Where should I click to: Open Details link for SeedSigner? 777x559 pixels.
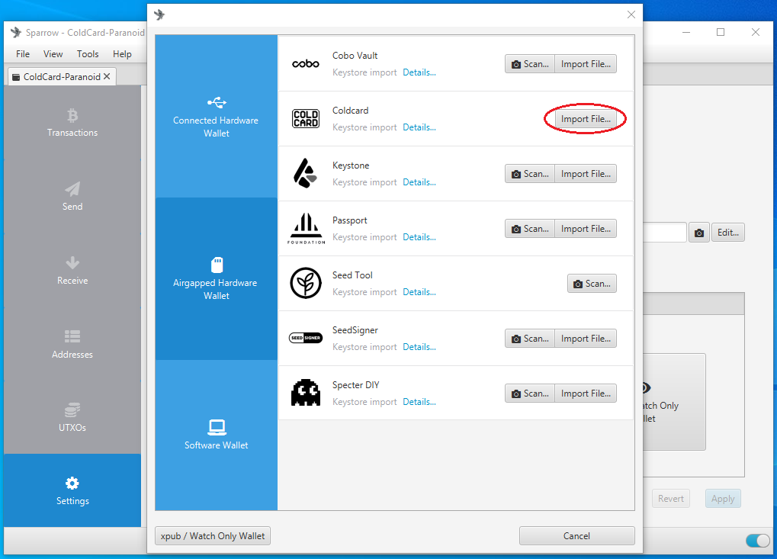pyautogui.click(x=419, y=347)
